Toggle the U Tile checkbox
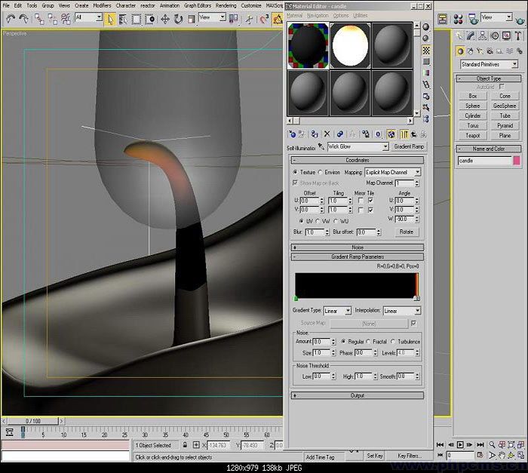Image resolution: width=528 pixels, height=473 pixels. click(x=370, y=201)
